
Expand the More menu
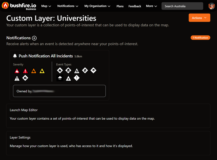click(x=151, y=6)
